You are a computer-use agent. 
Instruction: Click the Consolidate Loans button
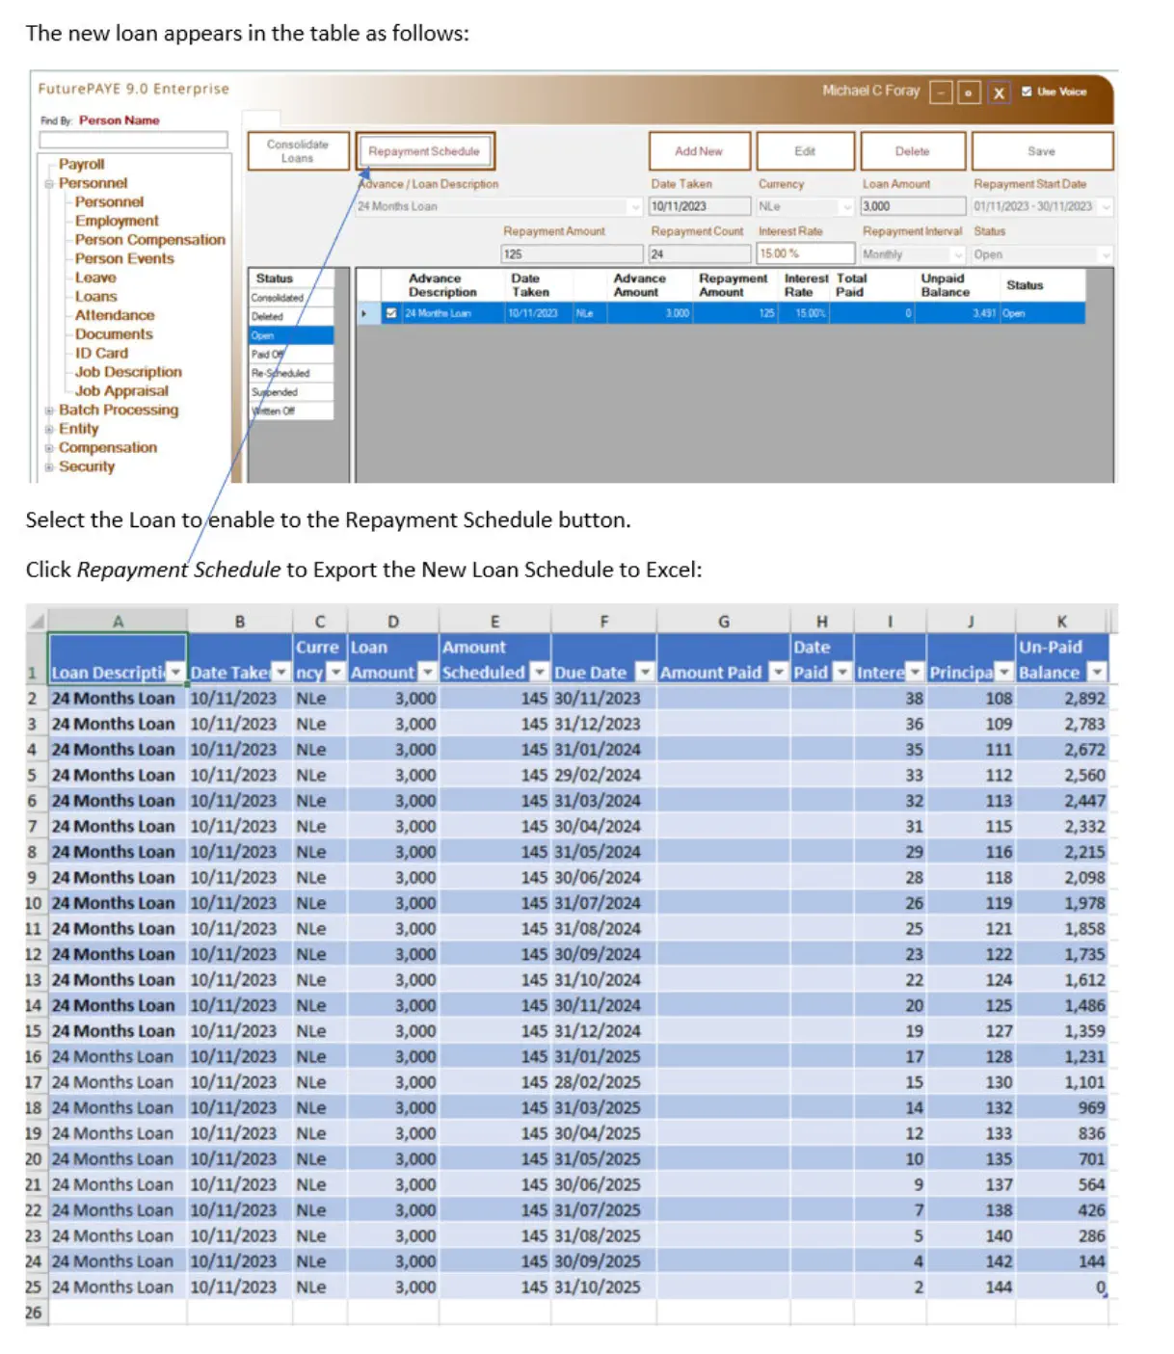point(297,151)
